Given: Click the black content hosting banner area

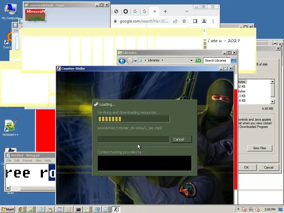Looking at the screenshot, I should coord(144,163).
